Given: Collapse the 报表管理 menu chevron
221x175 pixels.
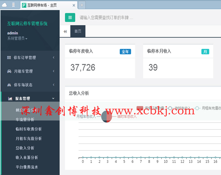Looking at the screenshot, I should pos(54,99).
